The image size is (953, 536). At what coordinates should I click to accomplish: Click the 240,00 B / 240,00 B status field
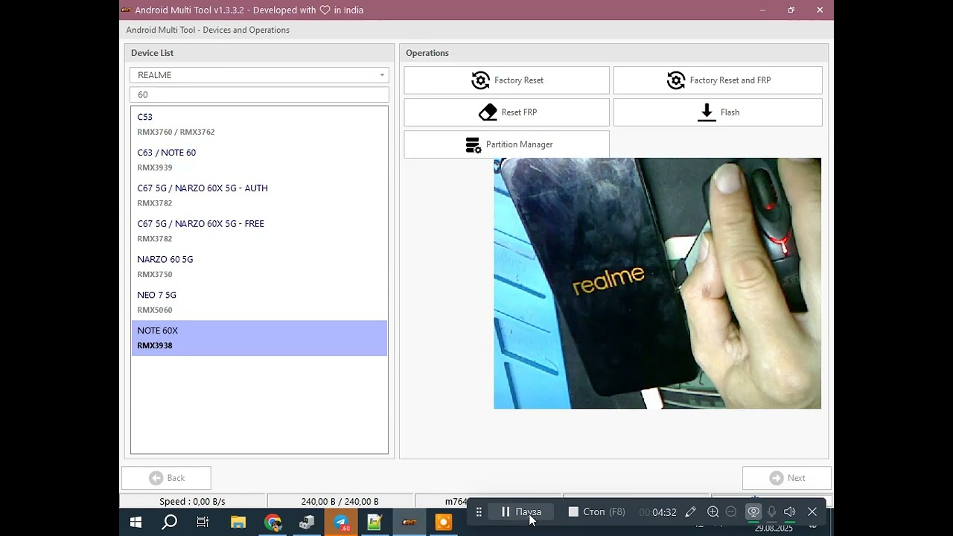click(340, 502)
